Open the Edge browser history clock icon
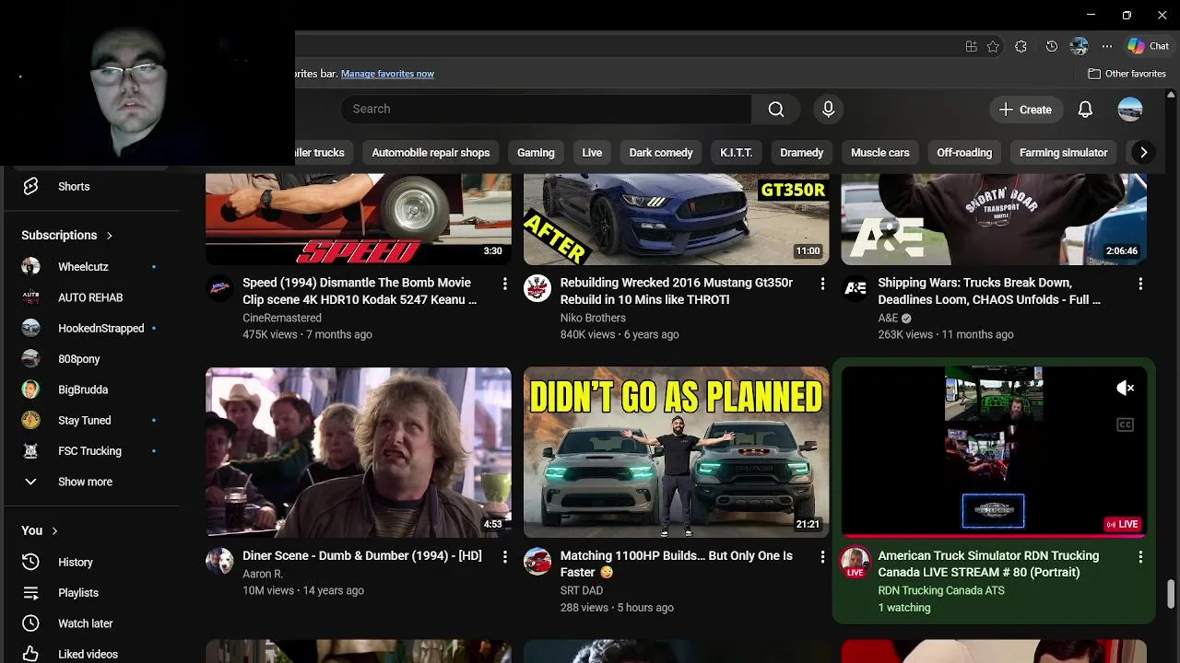The height and width of the screenshot is (663, 1180). [1052, 46]
